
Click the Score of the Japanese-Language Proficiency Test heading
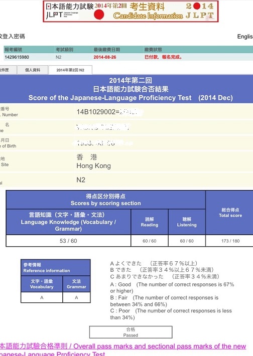(131, 98)
